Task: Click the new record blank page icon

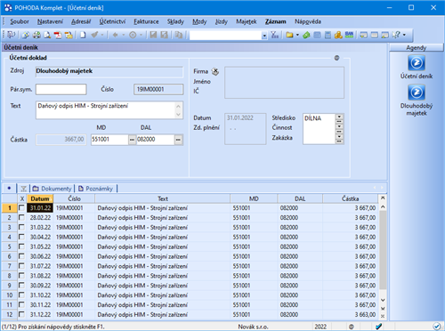Action: pyautogui.click(x=83, y=35)
